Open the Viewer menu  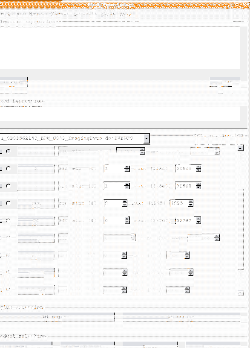click(x=60, y=14)
